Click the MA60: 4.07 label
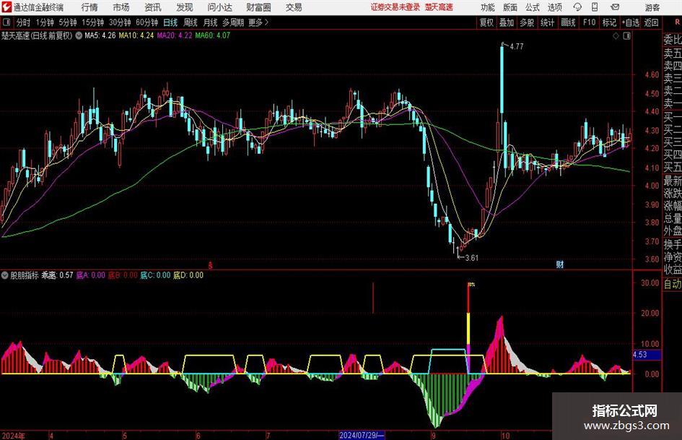682x440 pixels. click(213, 35)
